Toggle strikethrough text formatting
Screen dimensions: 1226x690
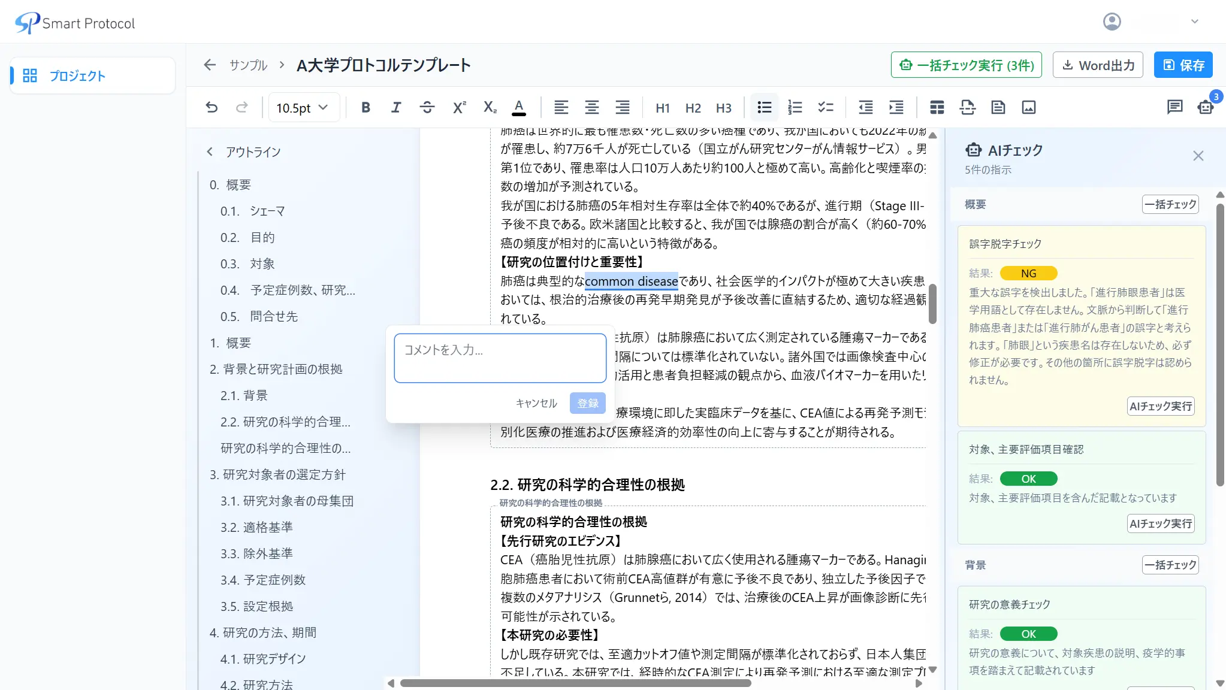[x=427, y=107]
